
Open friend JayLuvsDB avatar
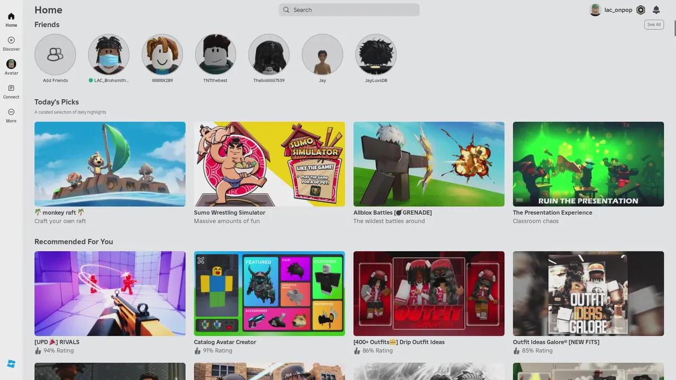pyautogui.click(x=376, y=54)
